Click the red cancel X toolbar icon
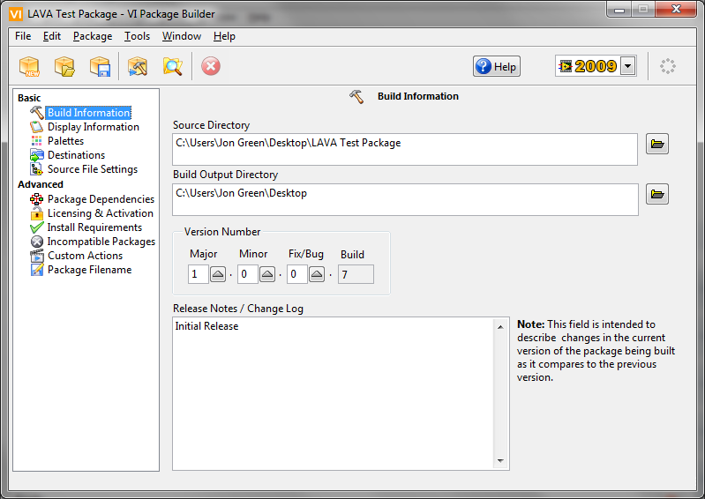 pyautogui.click(x=210, y=66)
